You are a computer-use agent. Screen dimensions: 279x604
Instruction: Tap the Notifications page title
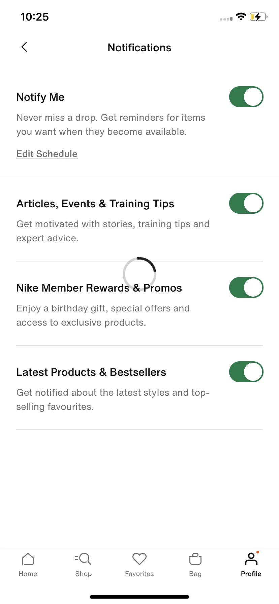(139, 48)
